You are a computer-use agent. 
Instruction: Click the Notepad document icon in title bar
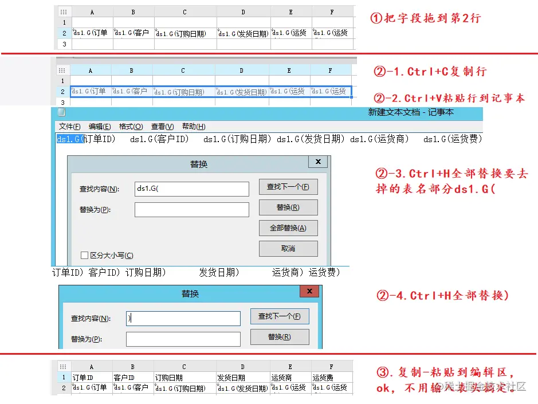(x=61, y=112)
